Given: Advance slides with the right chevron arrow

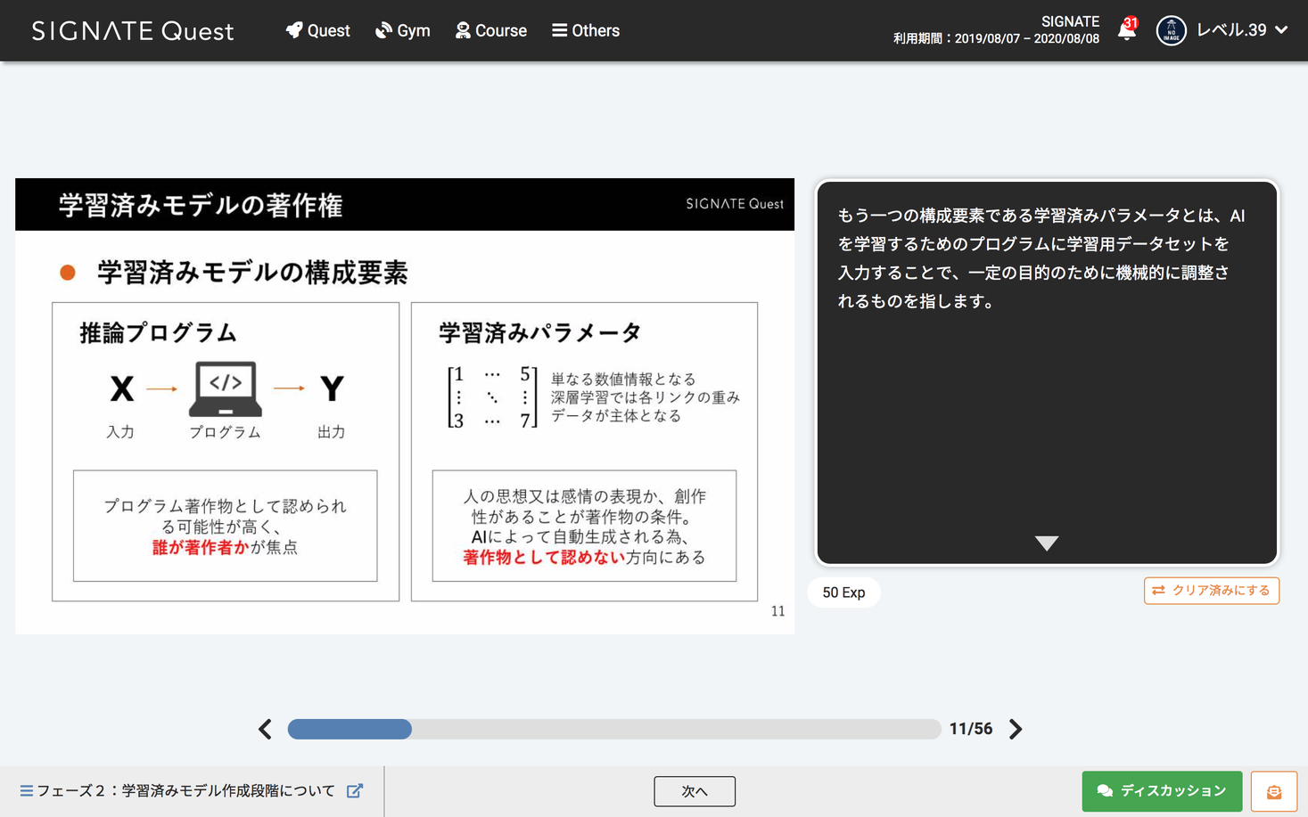Looking at the screenshot, I should (x=1015, y=729).
